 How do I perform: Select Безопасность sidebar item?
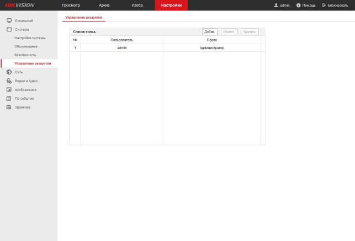25,55
